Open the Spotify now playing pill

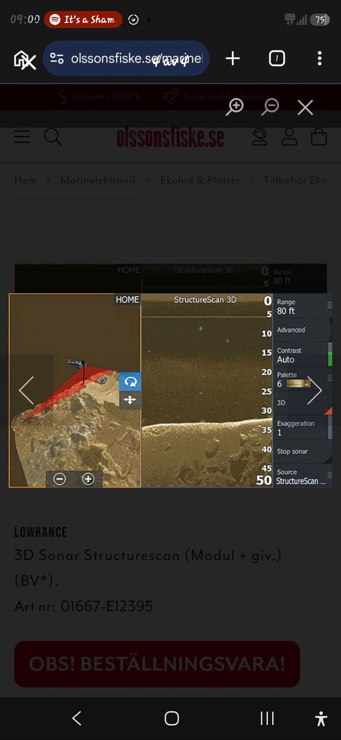pyautogui.click(x=83, y=20)
